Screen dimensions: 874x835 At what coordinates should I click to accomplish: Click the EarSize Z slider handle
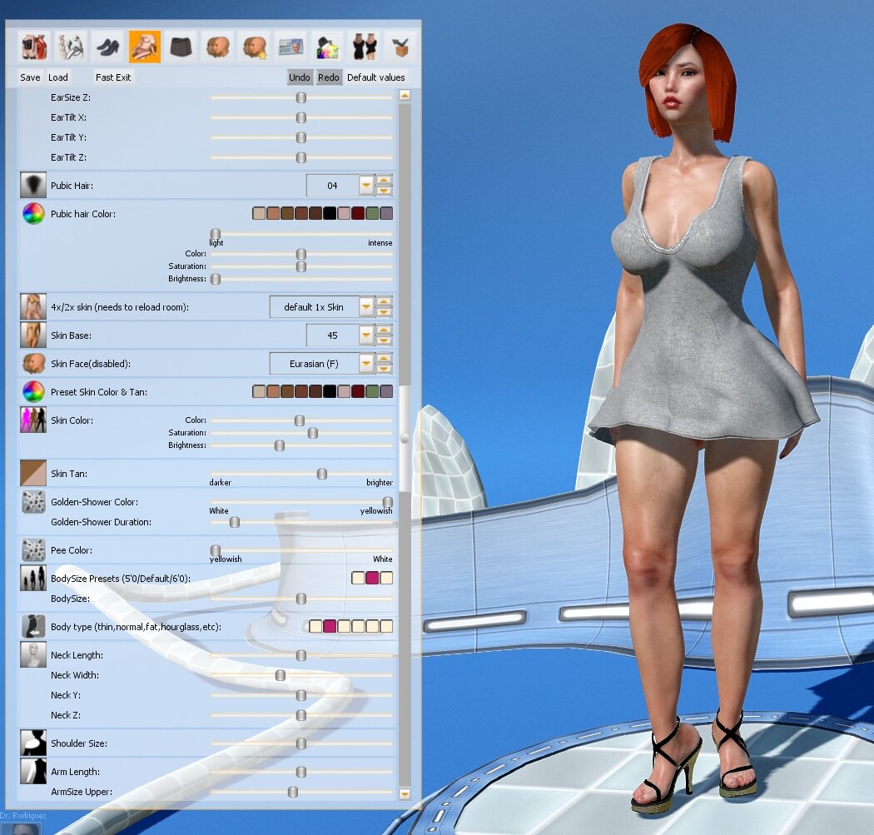[x=301, y=97]
